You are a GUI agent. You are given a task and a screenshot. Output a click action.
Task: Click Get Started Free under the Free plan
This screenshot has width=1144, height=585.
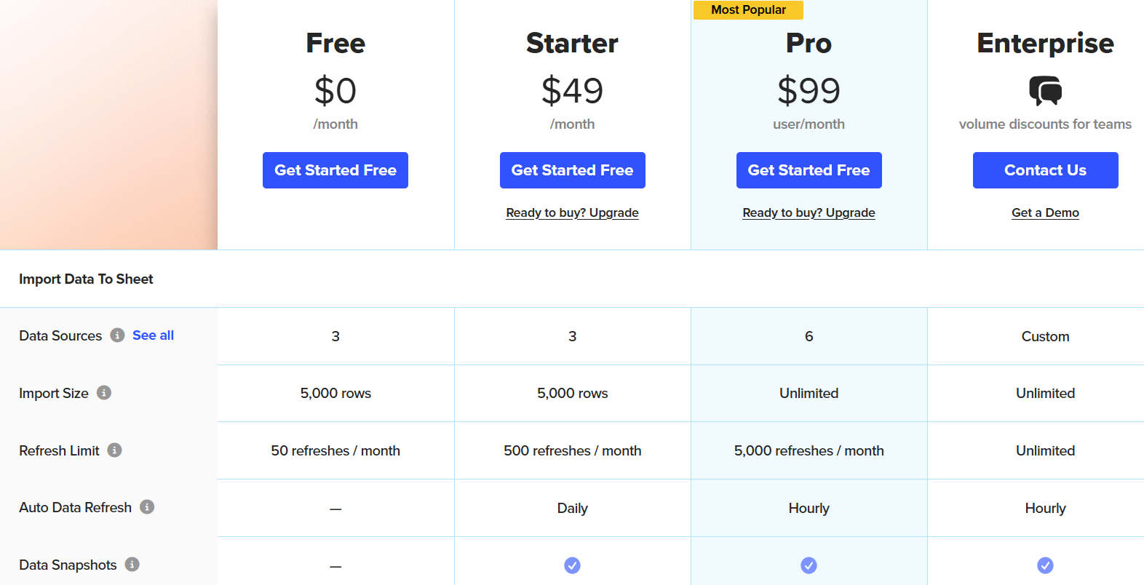coord(335,170)
